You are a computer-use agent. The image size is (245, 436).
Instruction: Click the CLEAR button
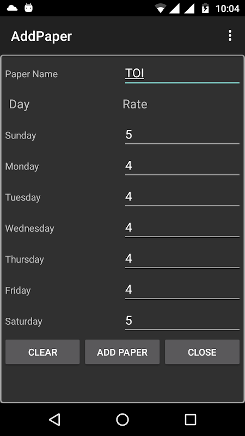[42, 352]
